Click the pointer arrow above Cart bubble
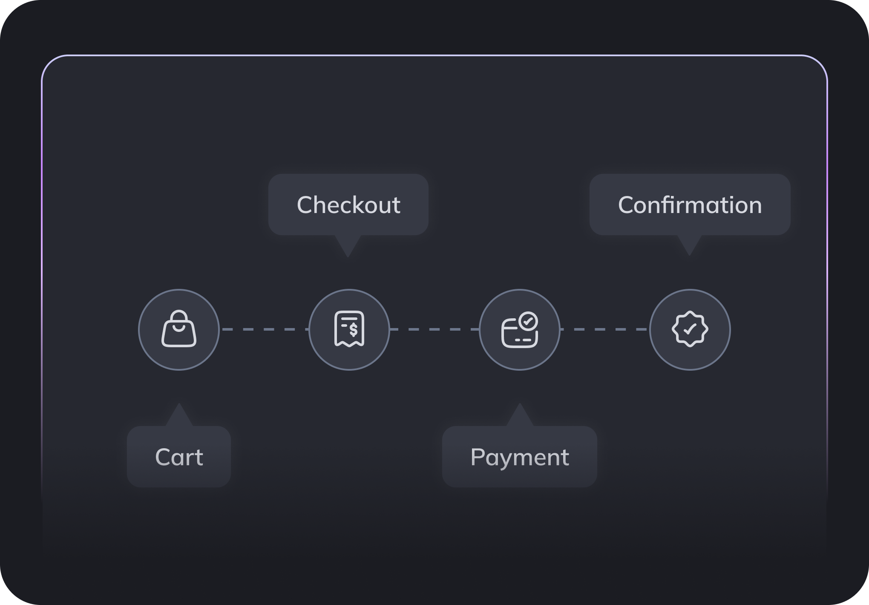The height and width of the screenshot is (605, 869). pos(179,415)
